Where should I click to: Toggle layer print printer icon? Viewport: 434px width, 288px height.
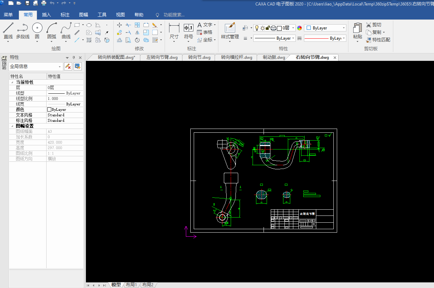click(273, 28)
